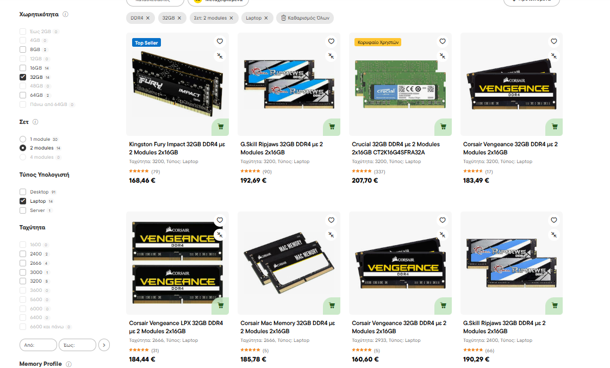This screenshot has width=610, height=368.
Task: Select the 1 module radio option
Action: coord(23,139)
